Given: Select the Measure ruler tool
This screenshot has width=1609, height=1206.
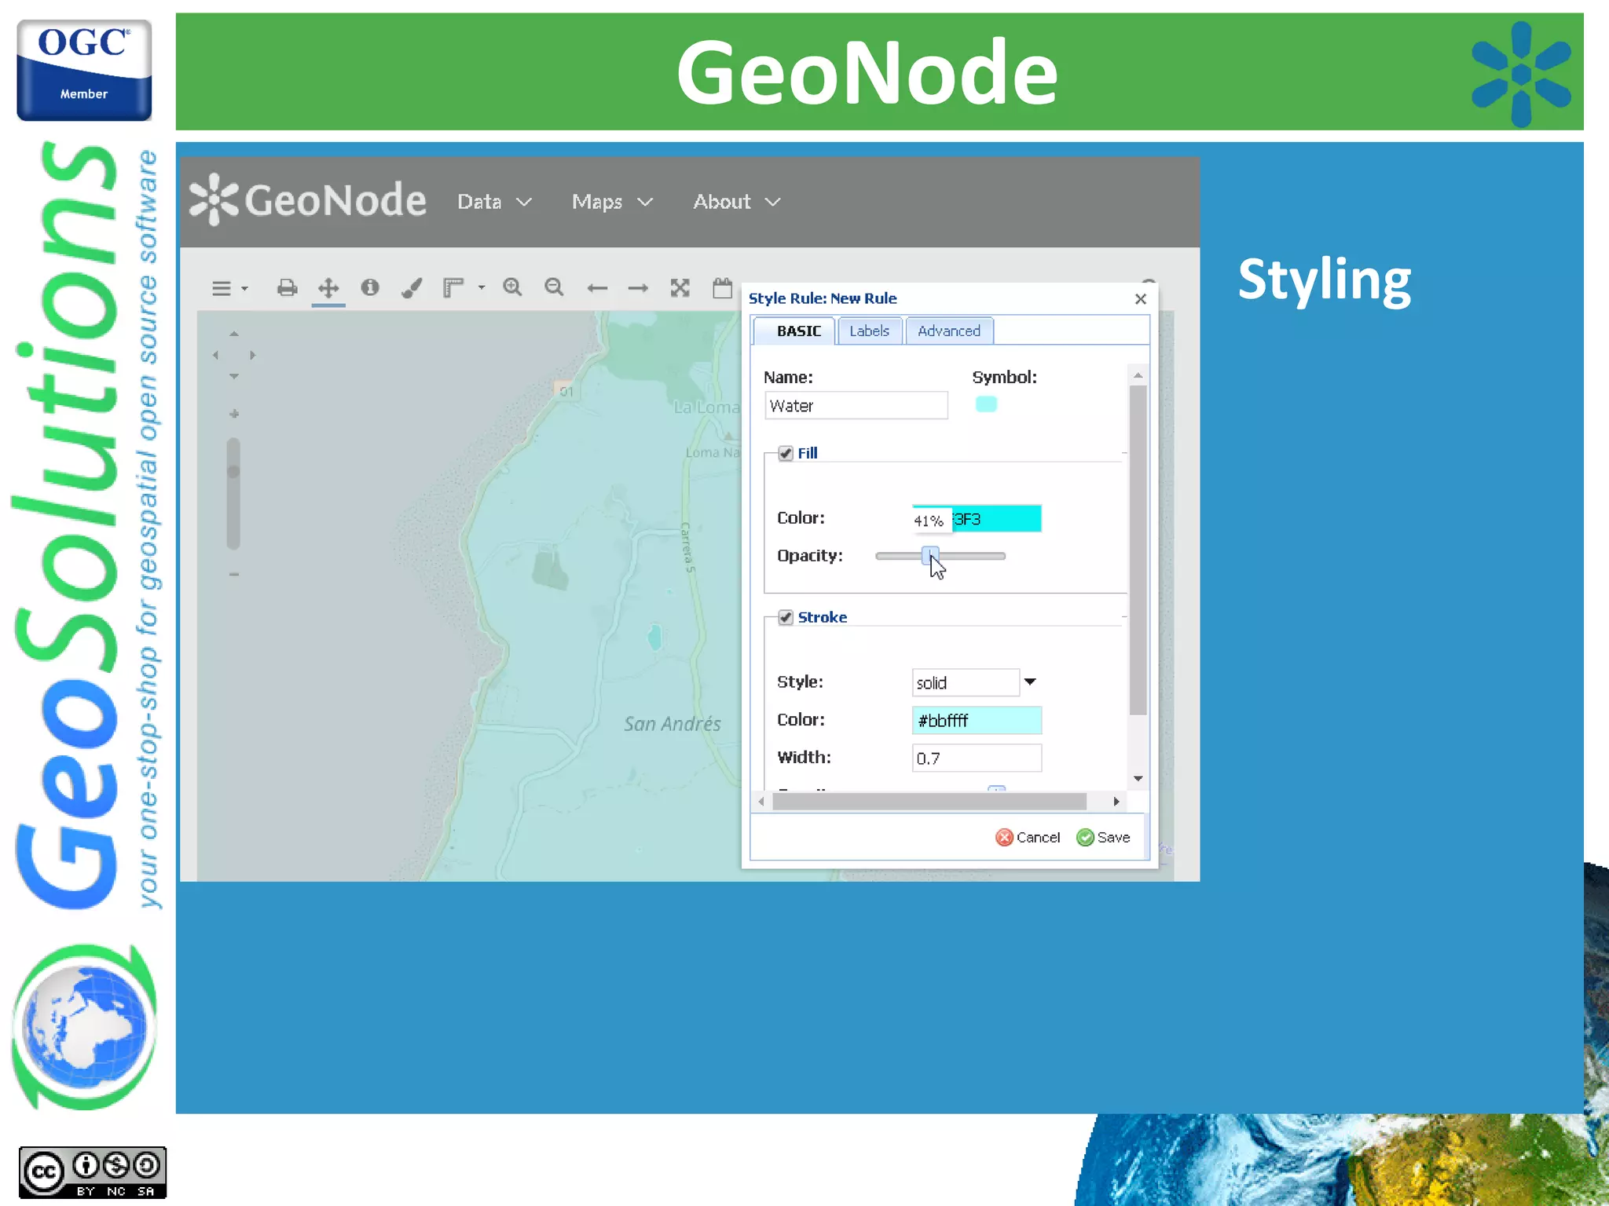Looking at the screenshot, I should coord(453,287).
